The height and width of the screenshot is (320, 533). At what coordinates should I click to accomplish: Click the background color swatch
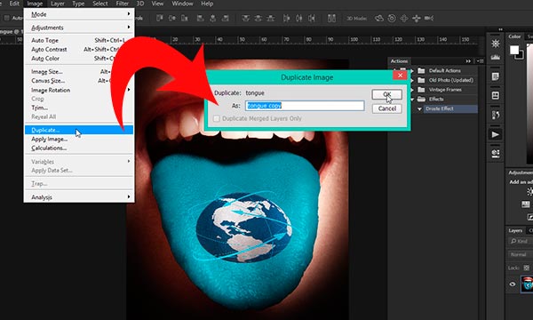pos(521,56)
